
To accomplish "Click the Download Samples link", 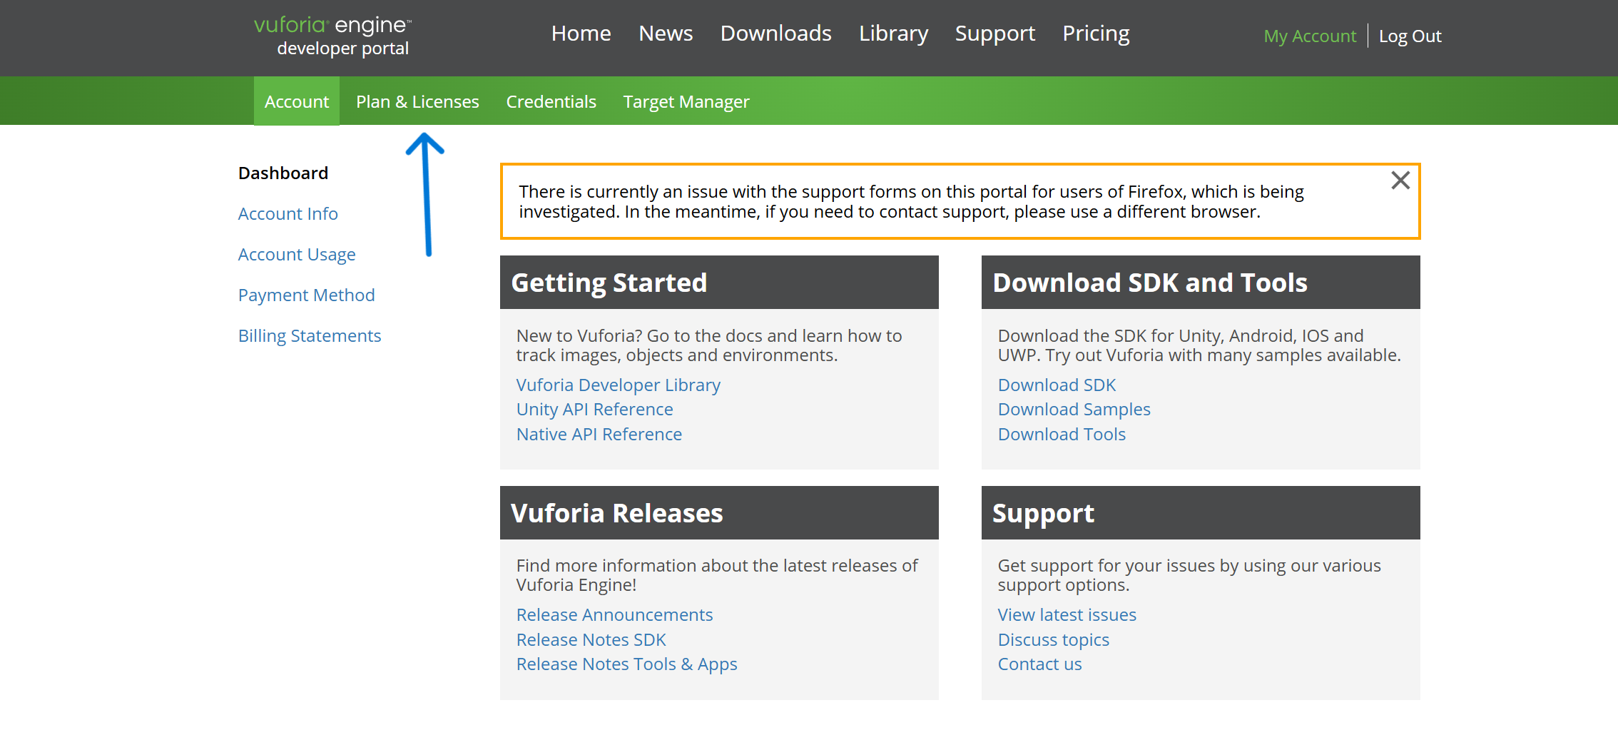I will (1074, 410).
